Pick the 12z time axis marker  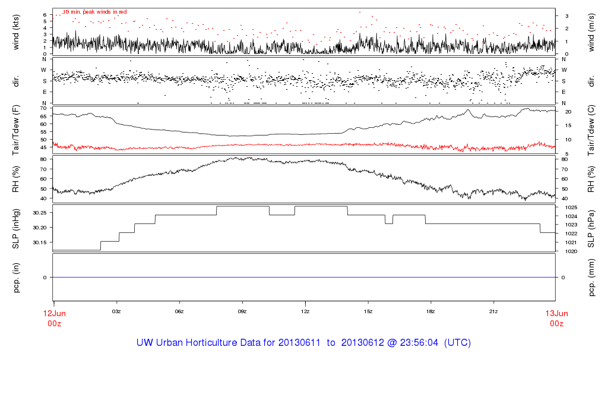[305, 311]
